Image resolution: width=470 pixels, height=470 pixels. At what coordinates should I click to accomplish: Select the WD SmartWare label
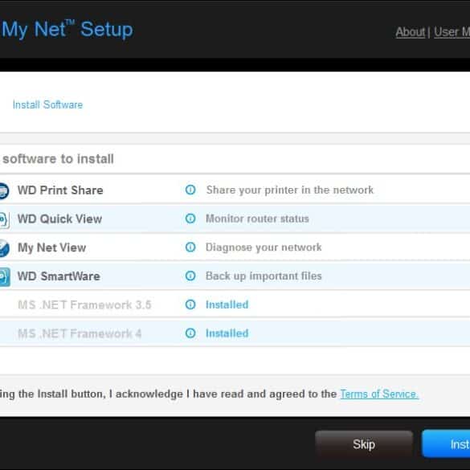point(59,276)
